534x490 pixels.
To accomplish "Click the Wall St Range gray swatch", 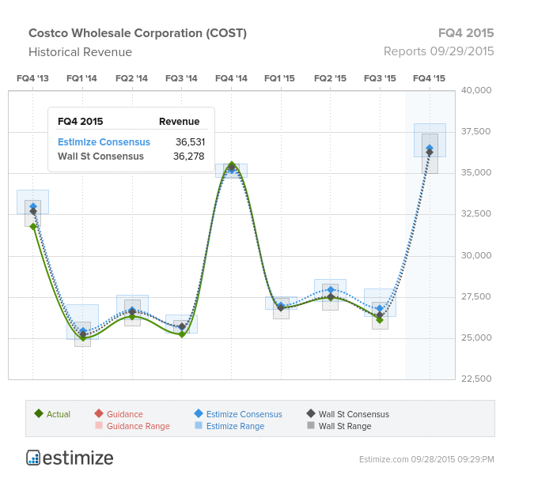I will coord(311,425).
